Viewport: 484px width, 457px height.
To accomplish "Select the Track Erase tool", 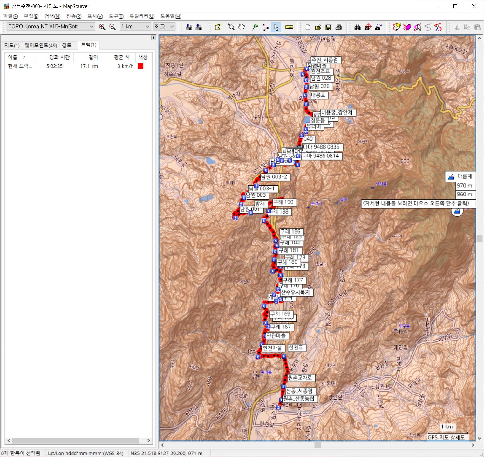I will tap(407, 27).
